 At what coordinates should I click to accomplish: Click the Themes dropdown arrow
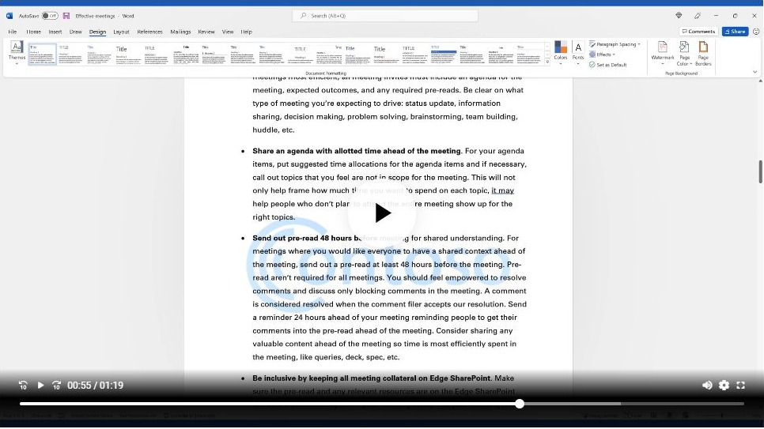click(17, 64)
